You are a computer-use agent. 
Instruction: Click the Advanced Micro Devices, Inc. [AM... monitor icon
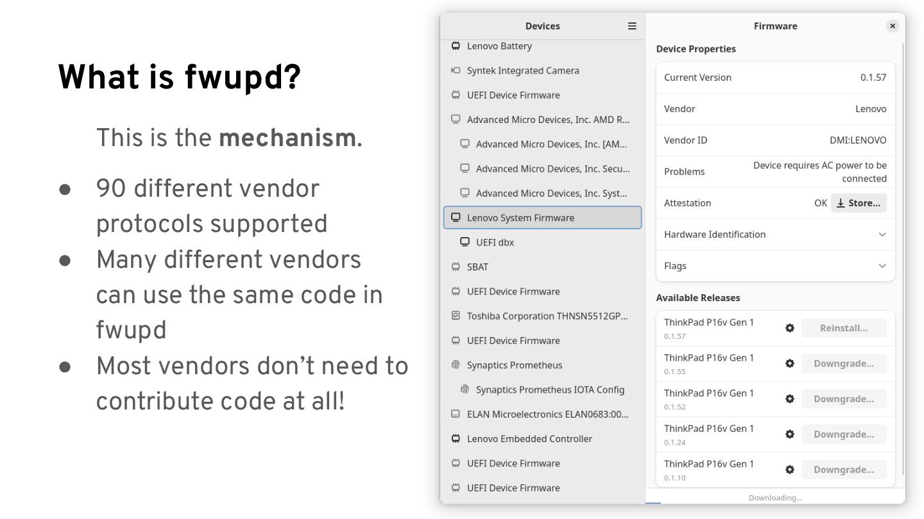coord(465,144)
